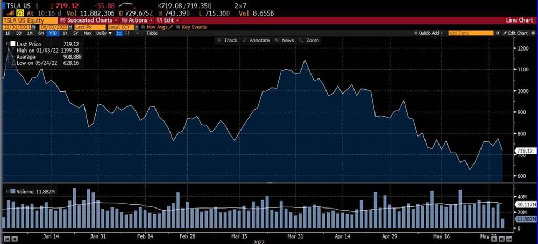Image resolution: width=538 pixels, height=244 pixels.
Task: Switch to the candlestick chart type icon
Action: tap(127, 33)
